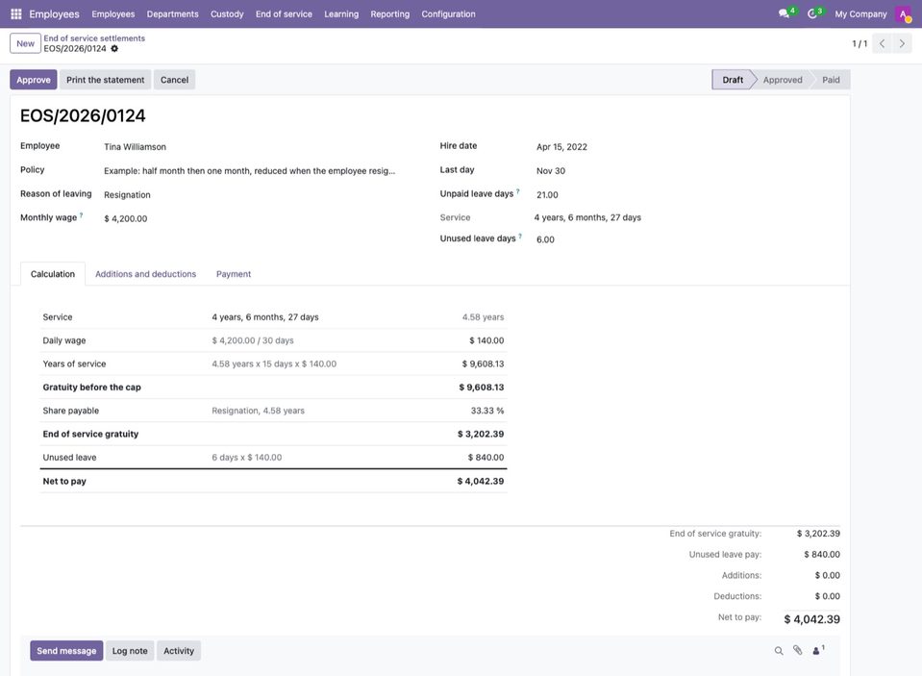
Task: Set status to Approved in statusbar
Action: [x=782, y=80]
